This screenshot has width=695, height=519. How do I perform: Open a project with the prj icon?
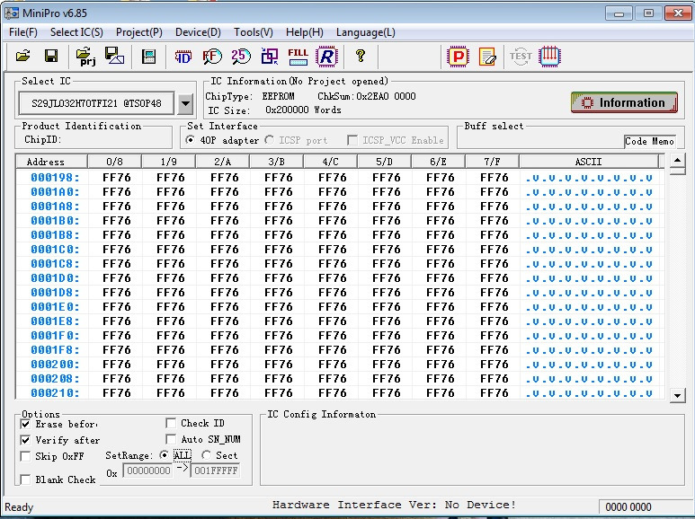click(x=86, y=56)
